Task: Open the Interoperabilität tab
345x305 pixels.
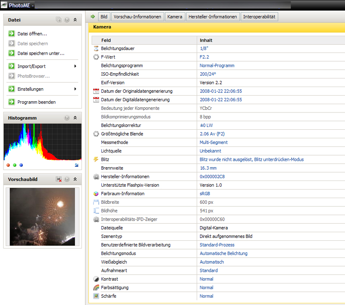Action: click(x=259, y=17)
